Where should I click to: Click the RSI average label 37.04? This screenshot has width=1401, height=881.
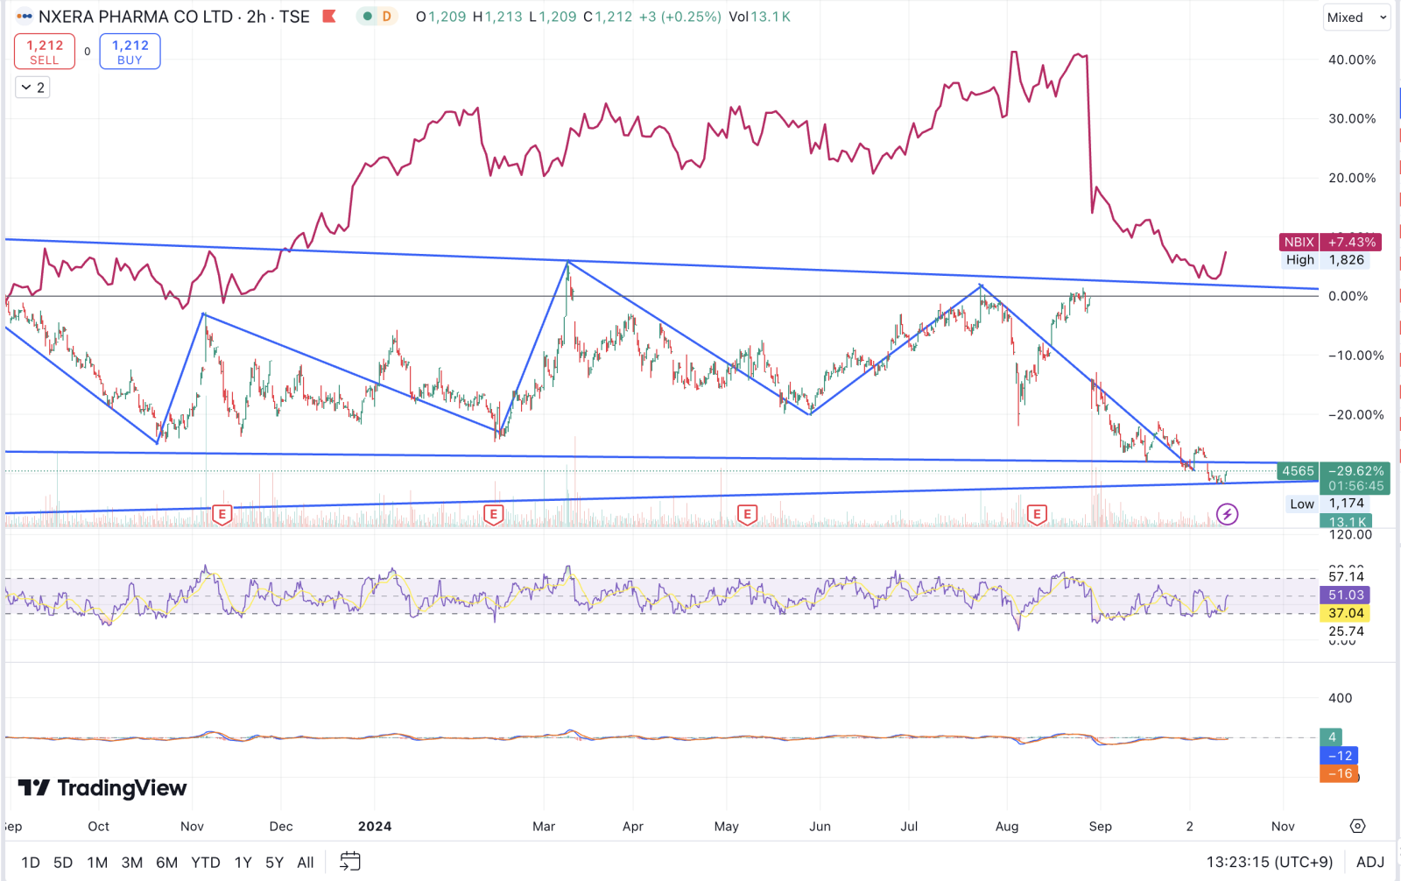click(x=1345, y=613)
